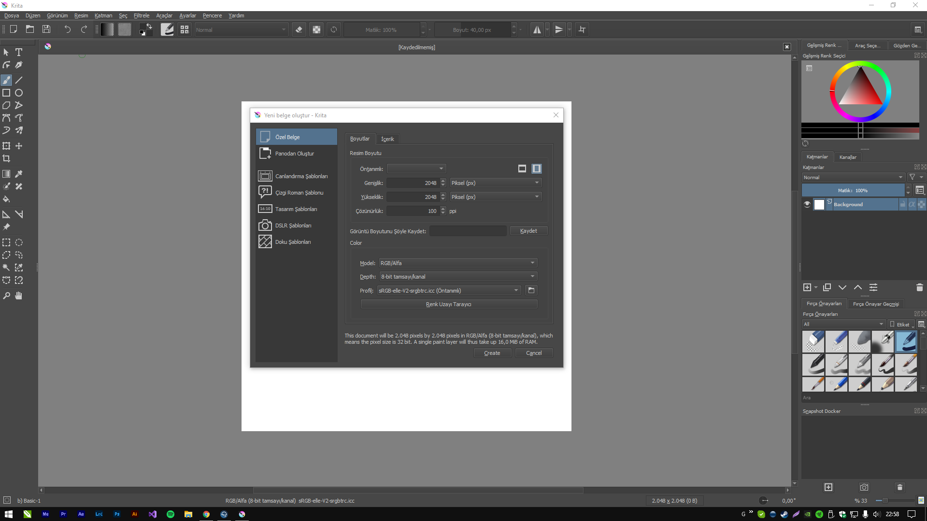Open the Layers blending mode dropdown

(x=853, y=178)
